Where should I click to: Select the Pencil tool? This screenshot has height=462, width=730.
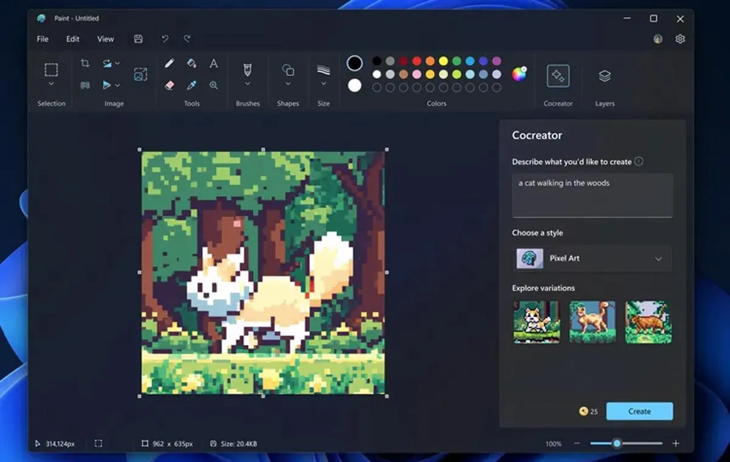[x=170, y=63]
